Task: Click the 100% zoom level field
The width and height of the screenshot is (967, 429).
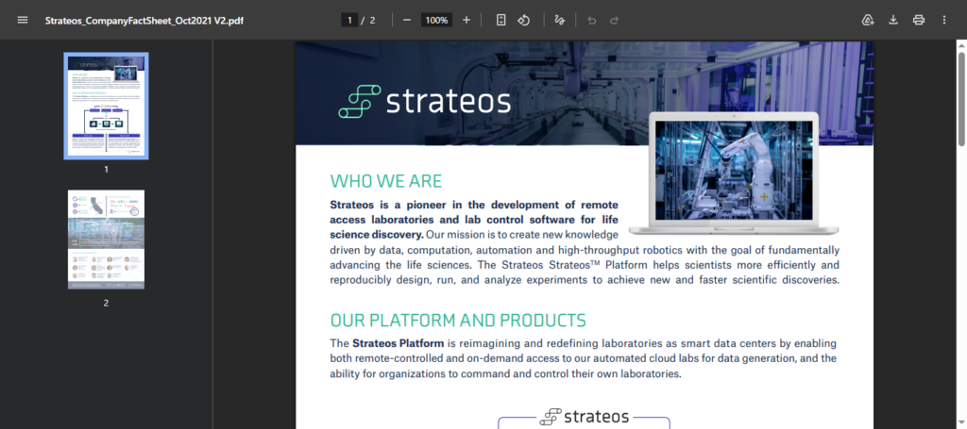Action: (x=436, y=21)
